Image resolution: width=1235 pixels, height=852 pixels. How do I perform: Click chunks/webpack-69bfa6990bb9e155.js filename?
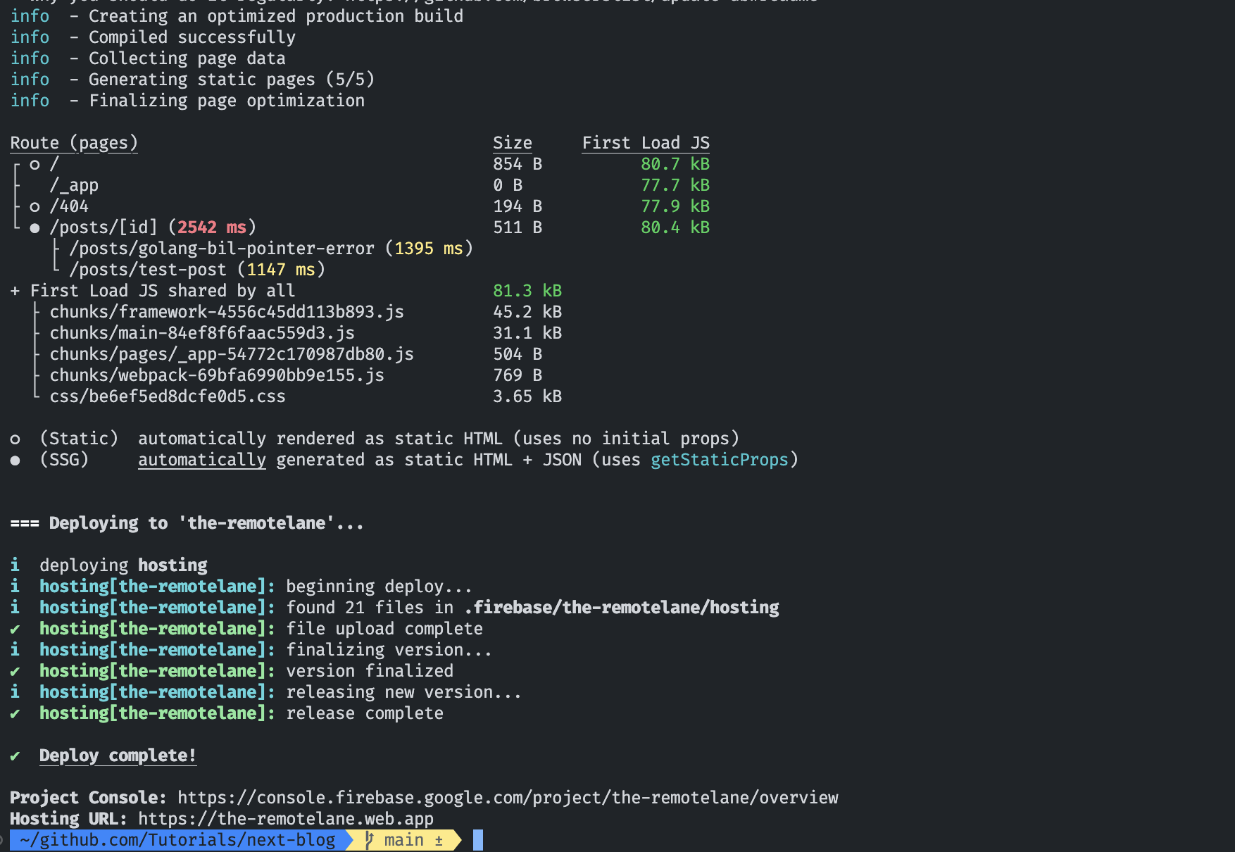point(217,375)
